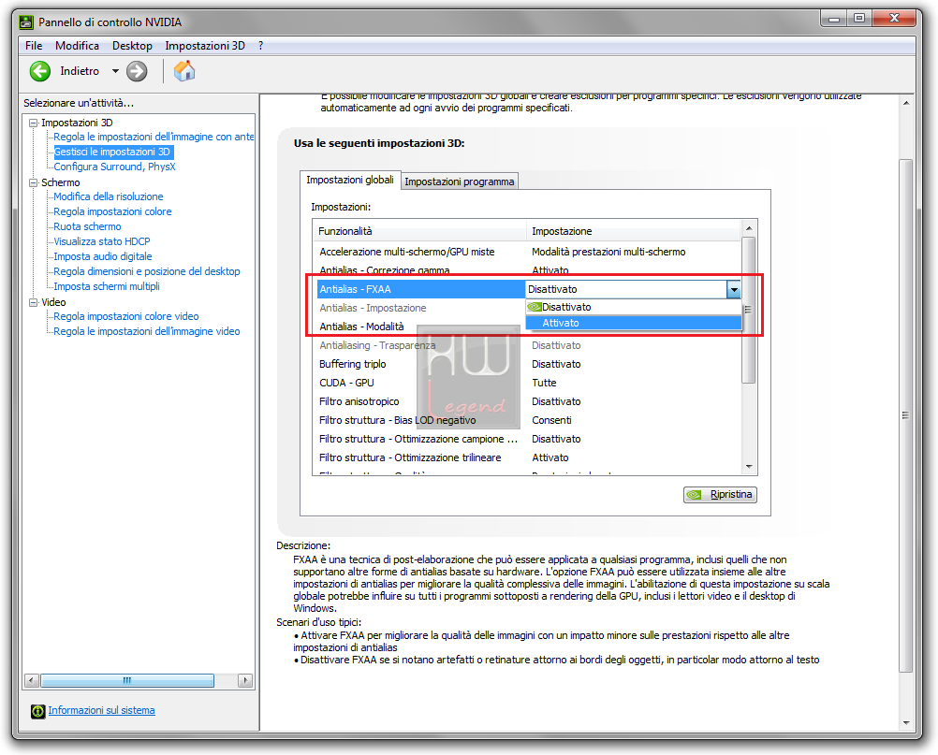Open Regola le impostazioni dell'immagine video

tap(147, 331)
